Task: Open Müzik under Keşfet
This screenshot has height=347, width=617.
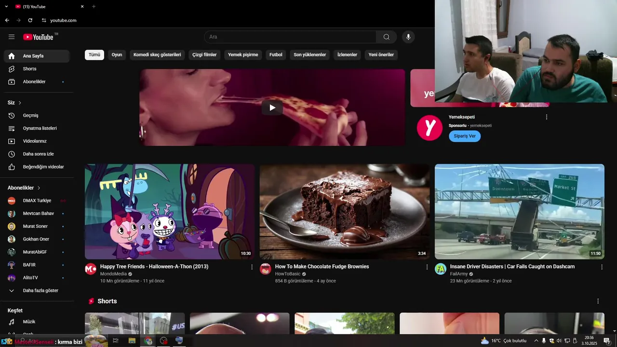Action: coord(37,321)
